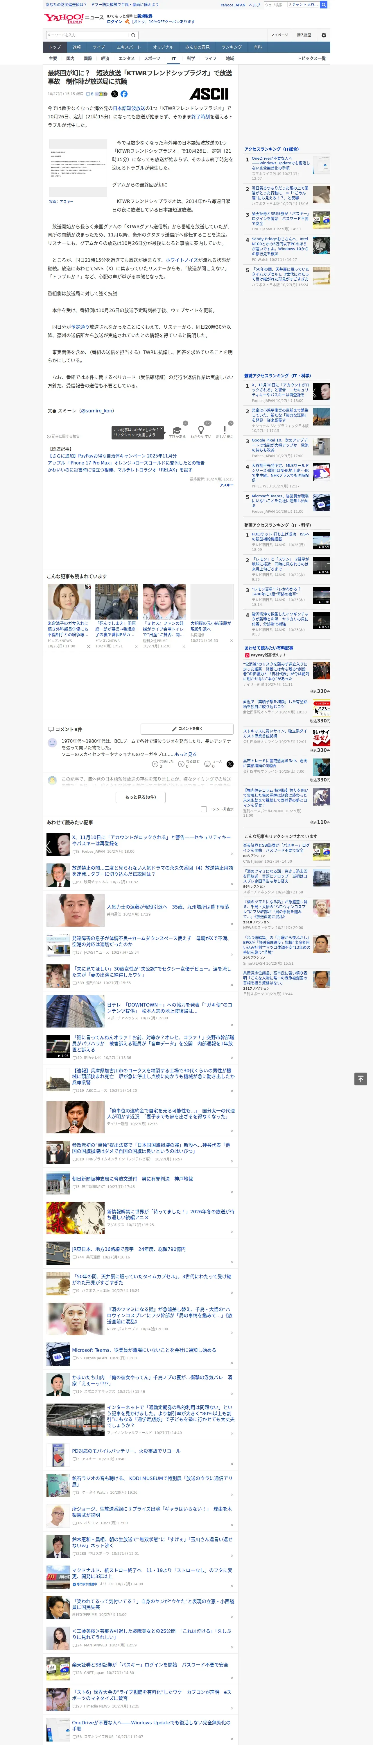Click the なるほど reaction face

click(x=182, y=763)
